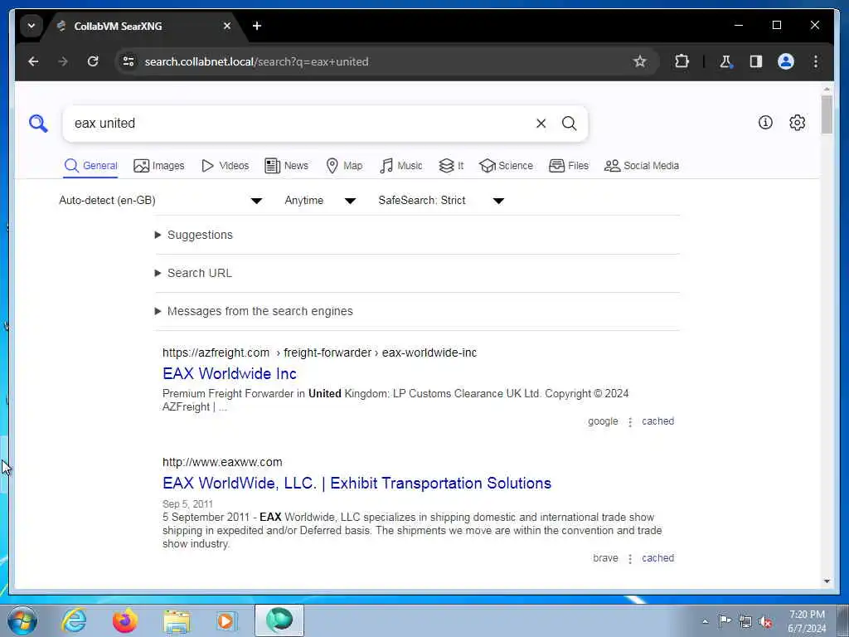The width and height of the screenshot is (849, 637).
Task: Click the SearXNG magnifier logo icon
Action: coord(38,124)
